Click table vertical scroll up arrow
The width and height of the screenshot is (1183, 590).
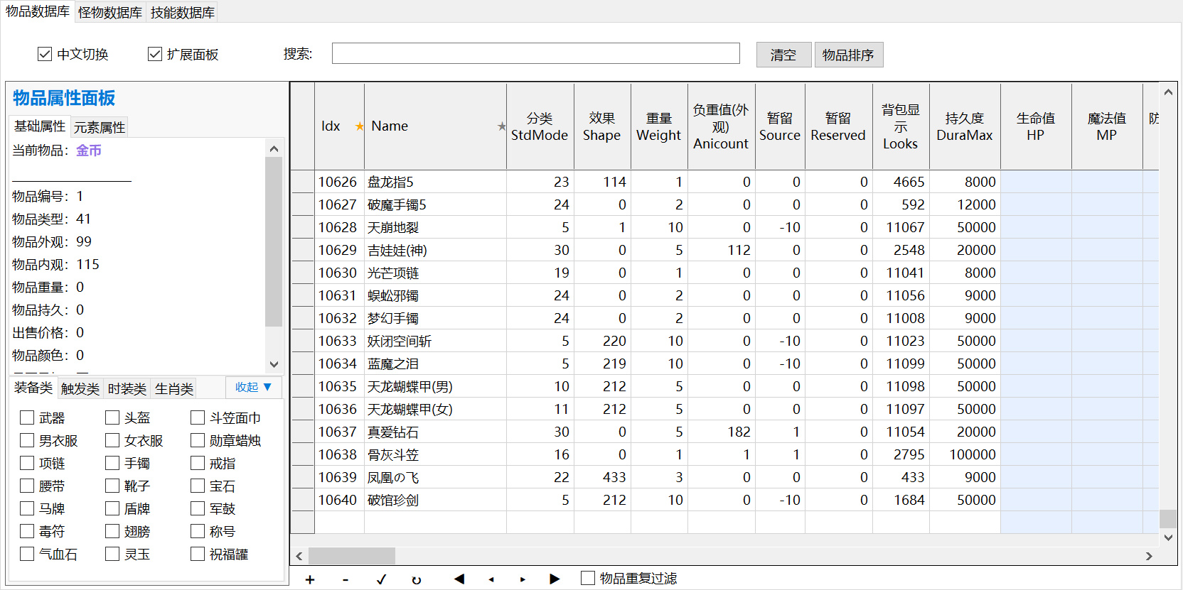tap(1168, 92)
